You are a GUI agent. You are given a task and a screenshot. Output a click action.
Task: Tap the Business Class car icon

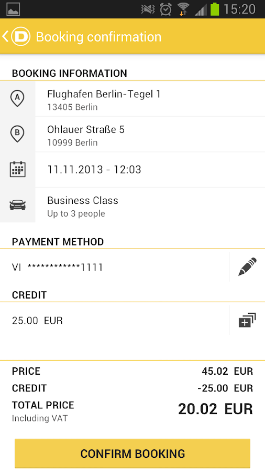(17, 205)
